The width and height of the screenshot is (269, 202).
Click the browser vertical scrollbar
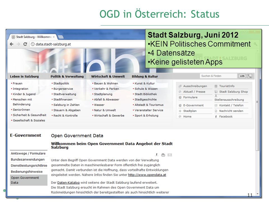pyautogui.click(x=257, y=102)
